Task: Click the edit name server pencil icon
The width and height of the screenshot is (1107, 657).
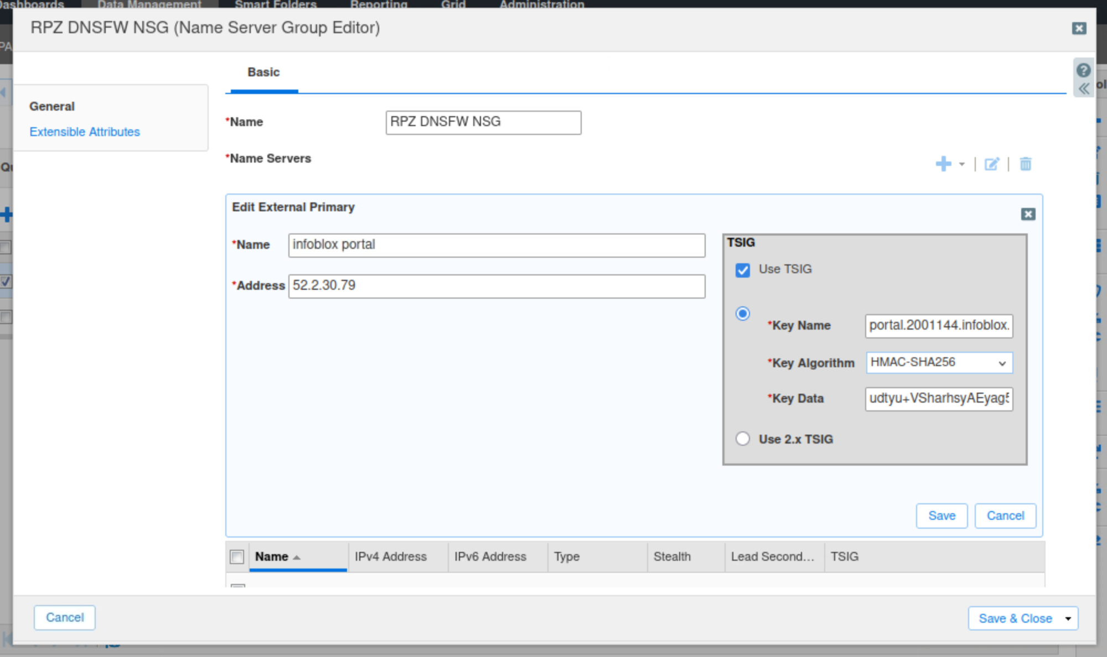Action: [991, 164]
